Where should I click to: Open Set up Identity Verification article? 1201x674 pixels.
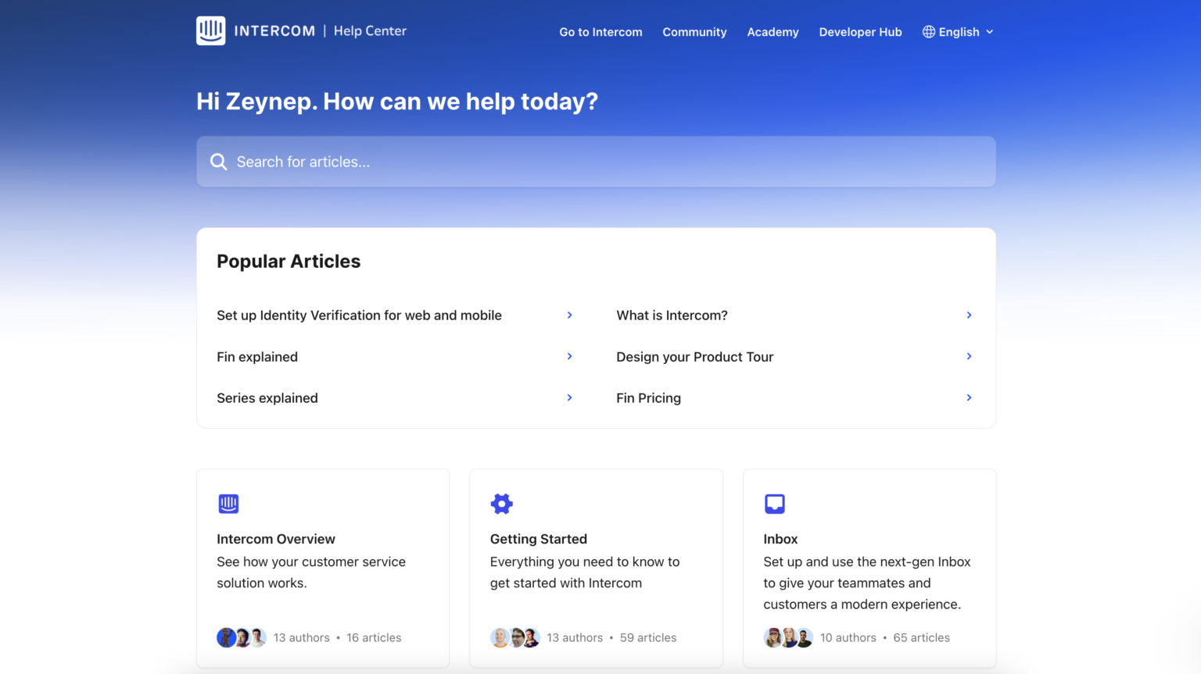coord(359,316)
